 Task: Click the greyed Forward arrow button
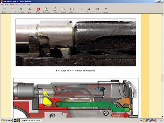pyautogui.click(x=13, y=10)
